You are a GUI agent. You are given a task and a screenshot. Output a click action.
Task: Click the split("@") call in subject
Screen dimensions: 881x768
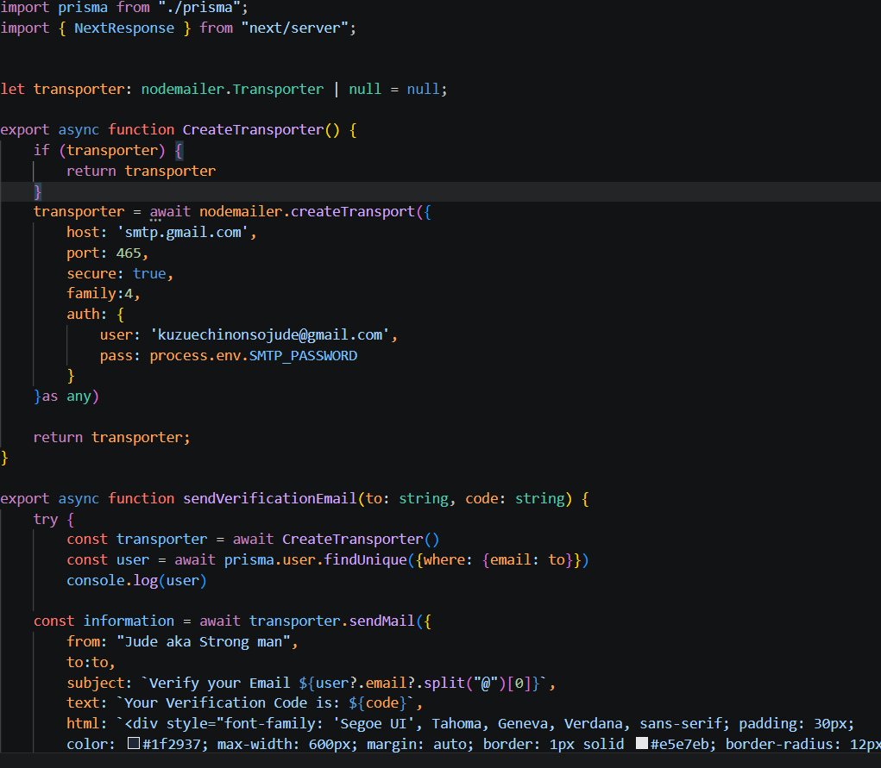pyautogui.click(x=464, y=684)
